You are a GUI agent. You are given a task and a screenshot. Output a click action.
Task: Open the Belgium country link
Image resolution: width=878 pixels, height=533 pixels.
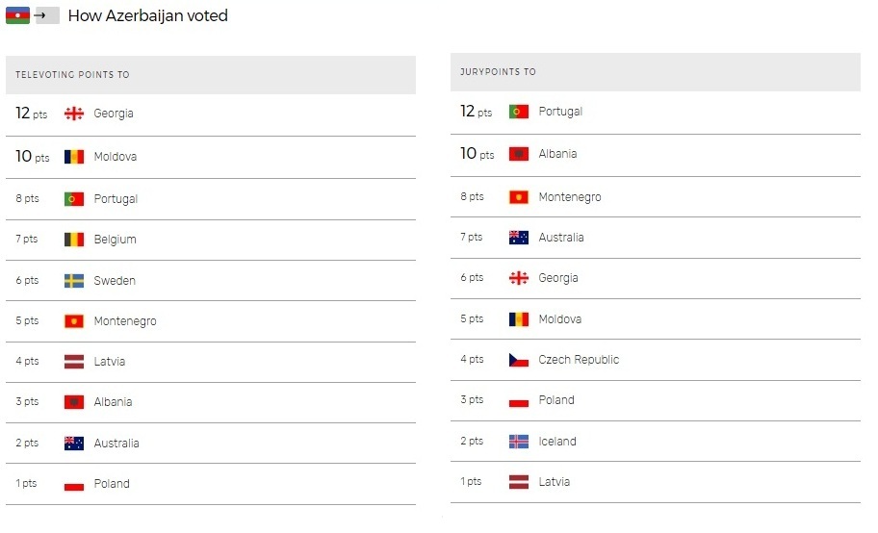[115, 240]
